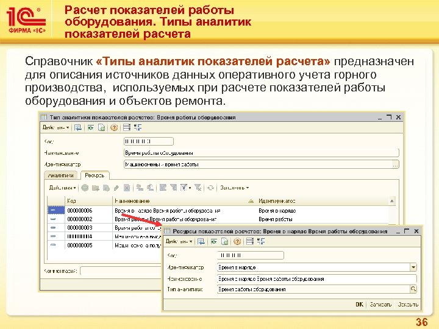Click the copy document icon in Тип аналитики toolbar
The height and width of the screenshot is (329, 439).
pos(101,127)
